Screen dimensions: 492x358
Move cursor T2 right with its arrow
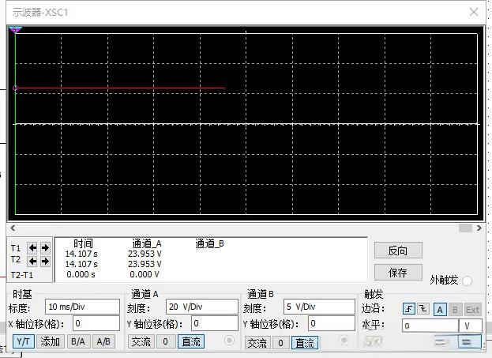45,261
